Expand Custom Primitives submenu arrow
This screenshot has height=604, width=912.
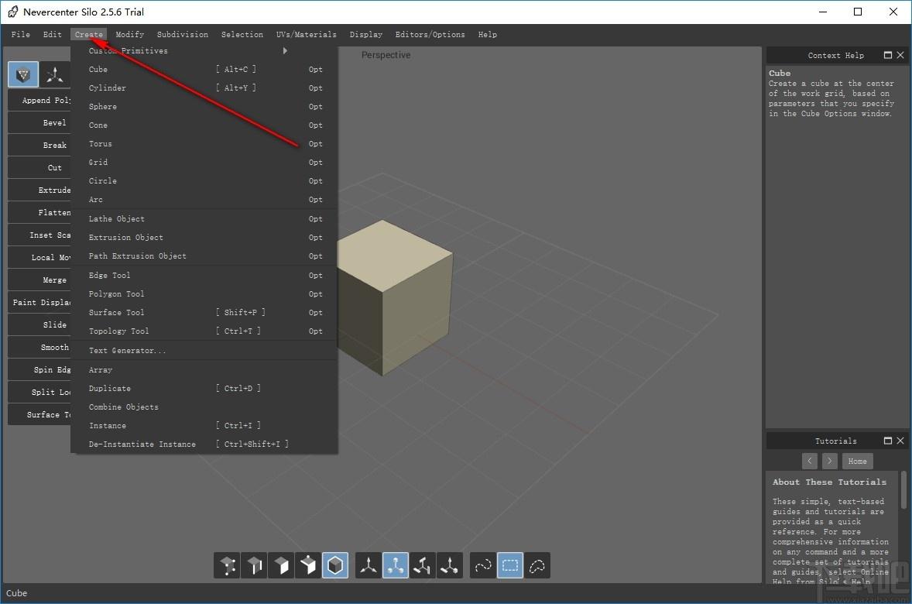(x=285, y=50)
